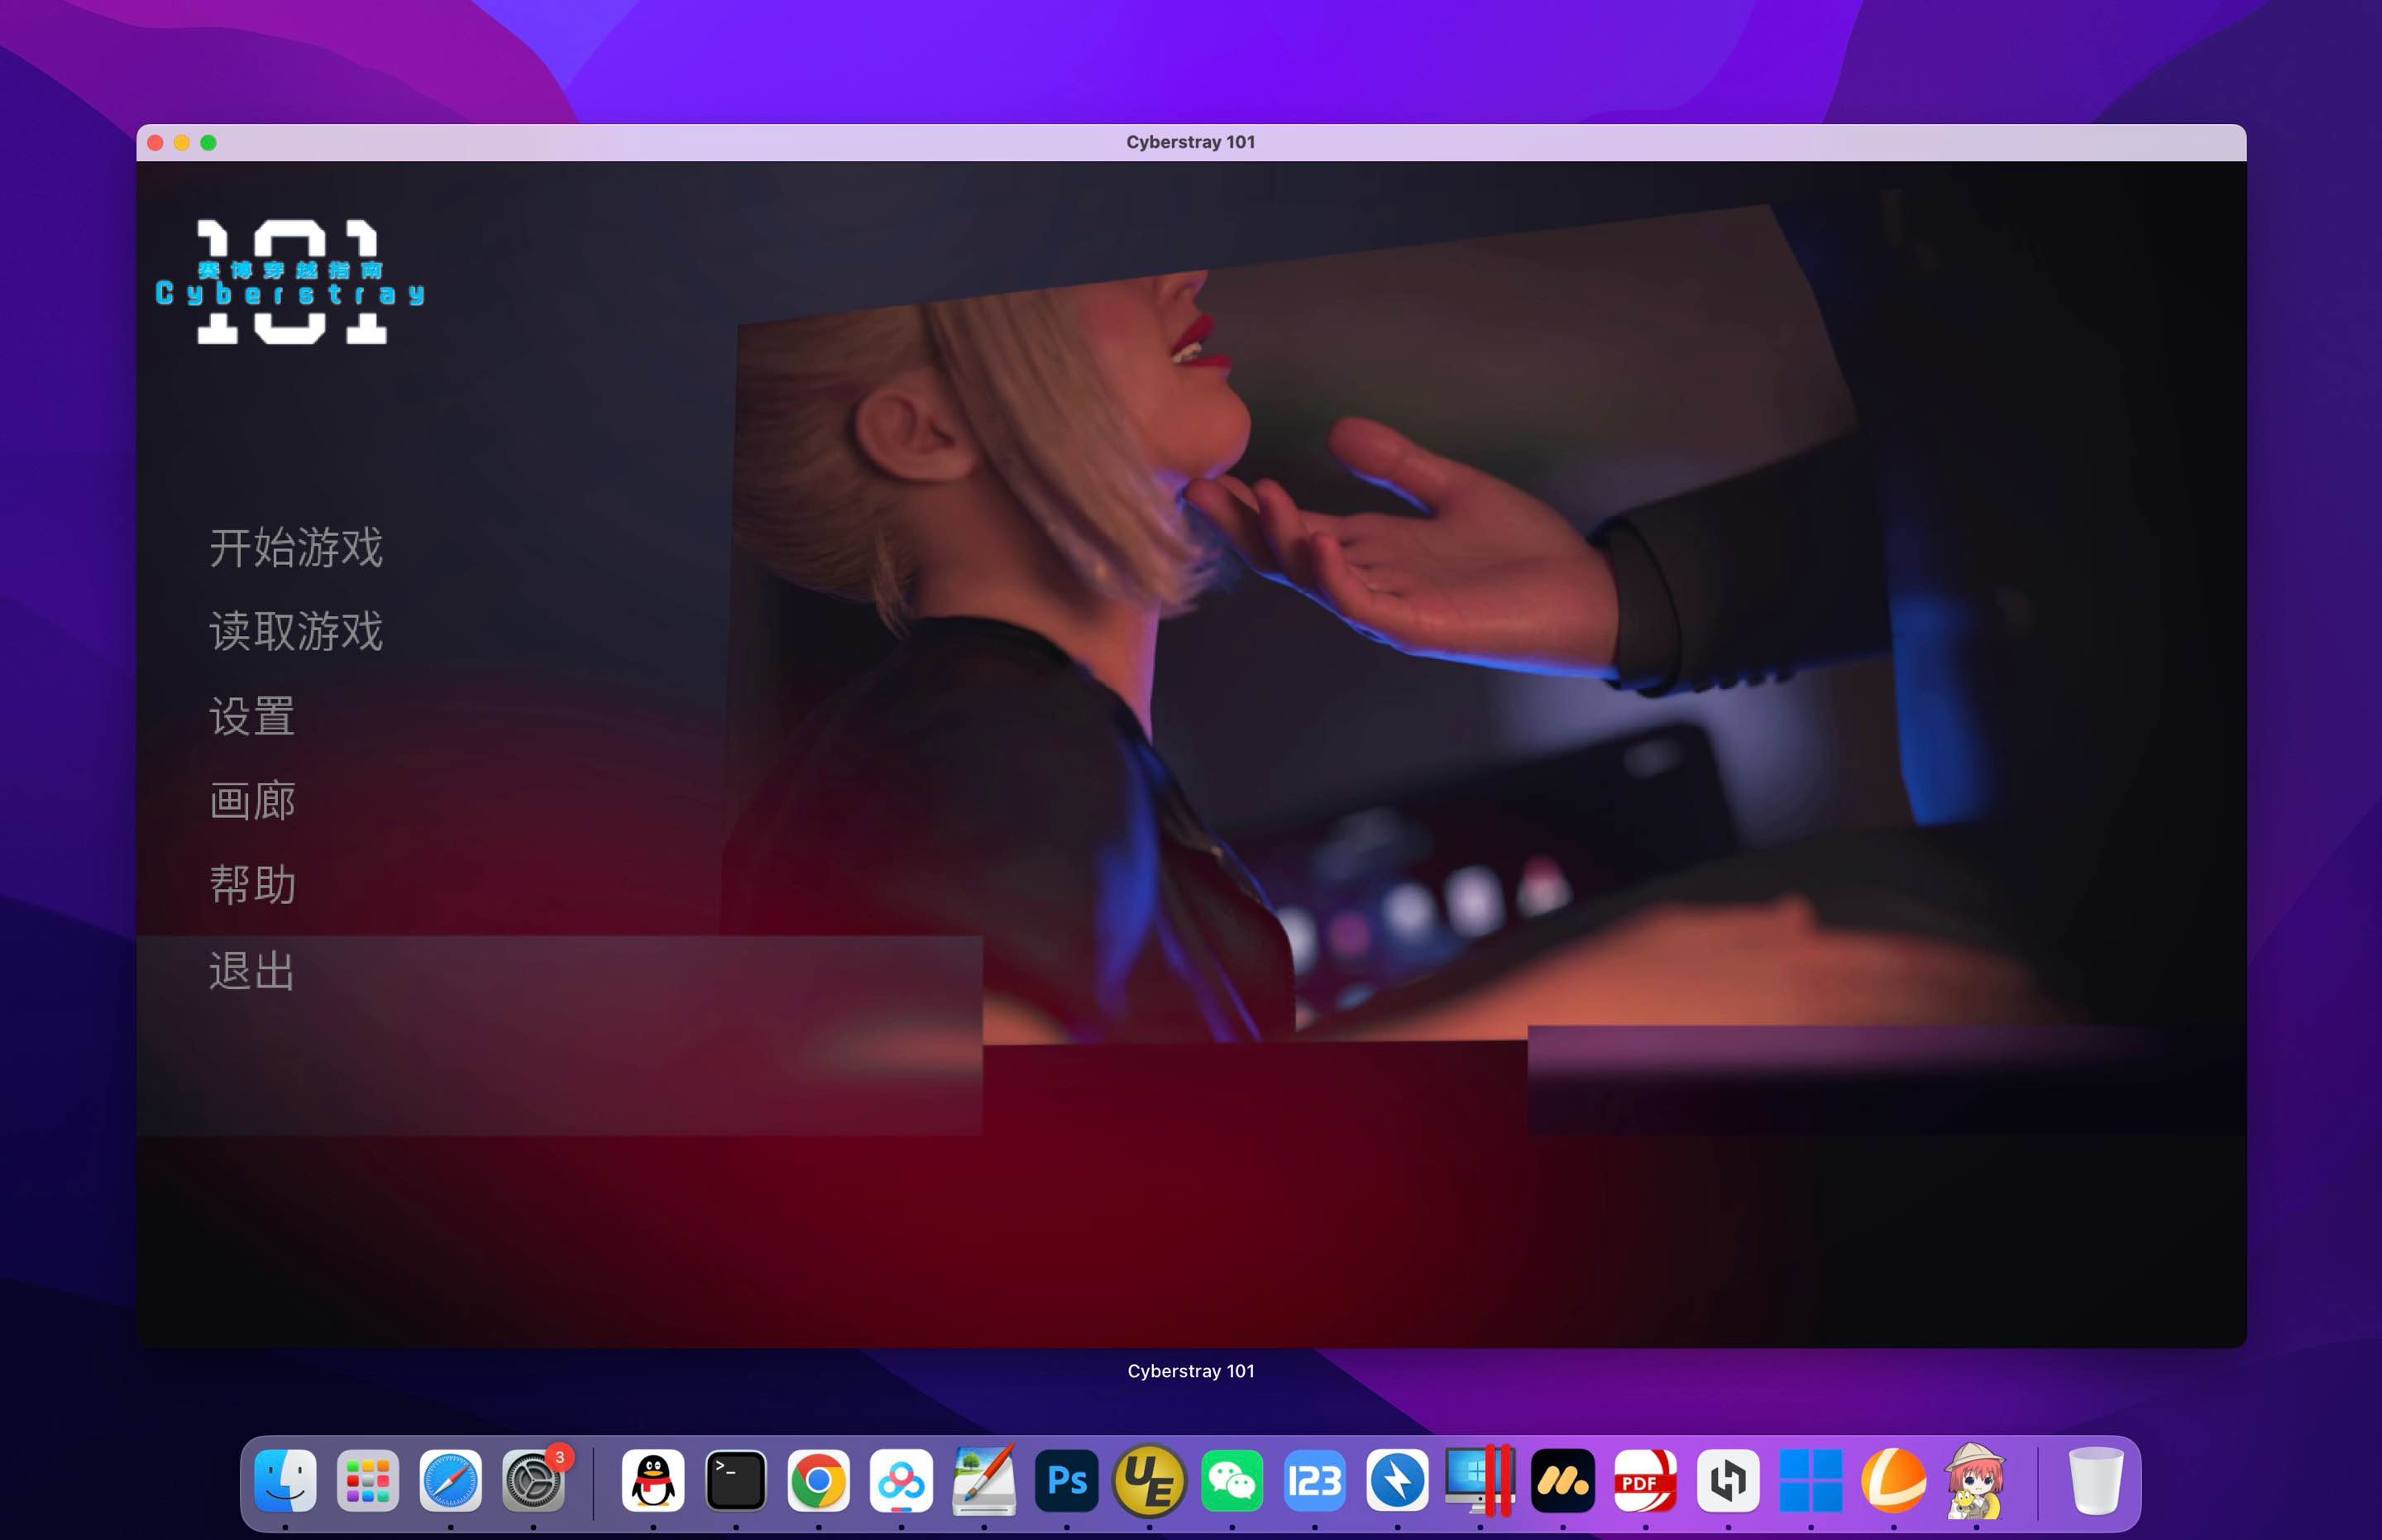
Task: Select 退出 to quit the game
Action: pos(252,970)
